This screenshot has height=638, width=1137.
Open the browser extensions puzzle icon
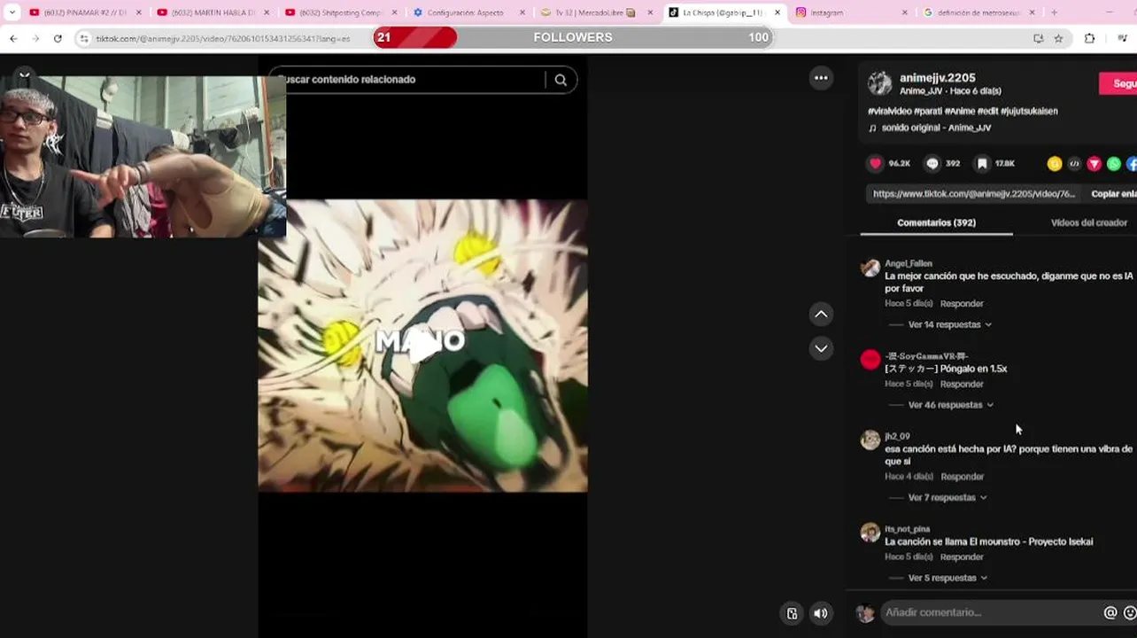coord(1089,38)
